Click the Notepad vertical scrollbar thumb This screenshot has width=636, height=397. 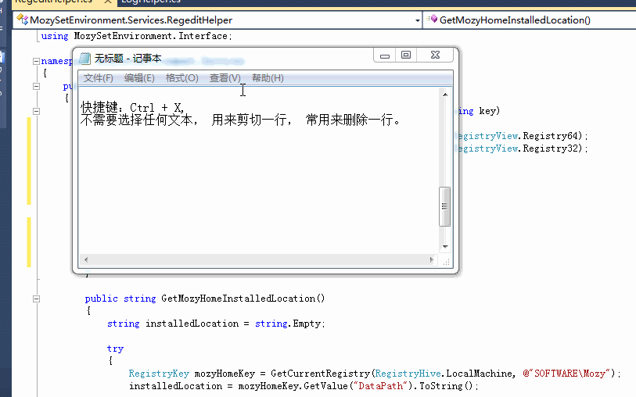pos(444,206)
